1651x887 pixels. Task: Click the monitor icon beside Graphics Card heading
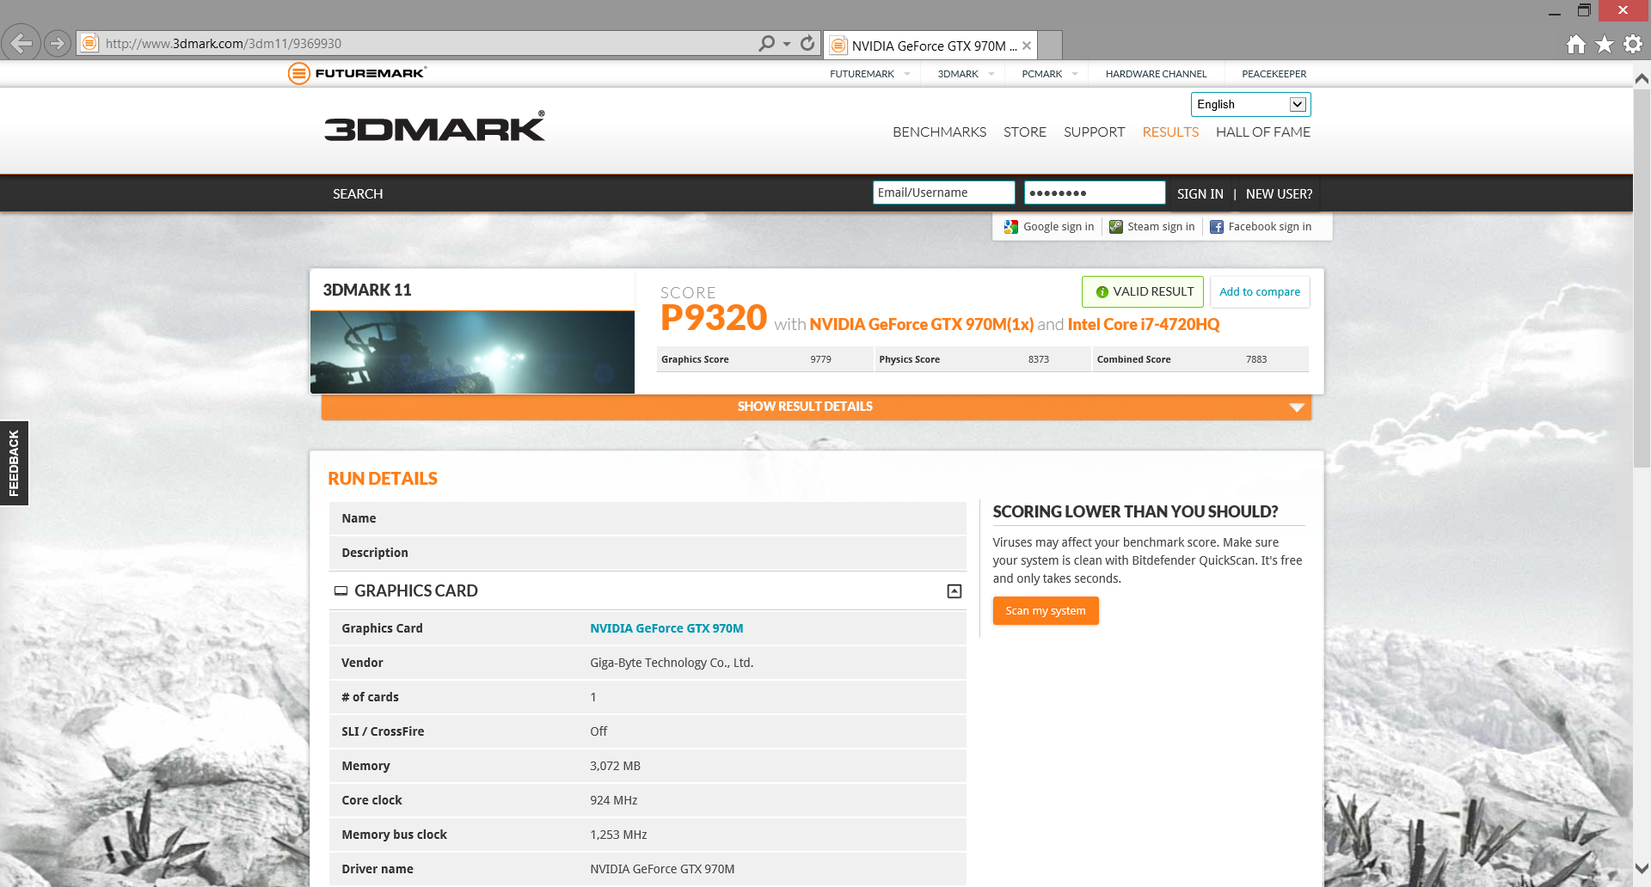[341, 590]
